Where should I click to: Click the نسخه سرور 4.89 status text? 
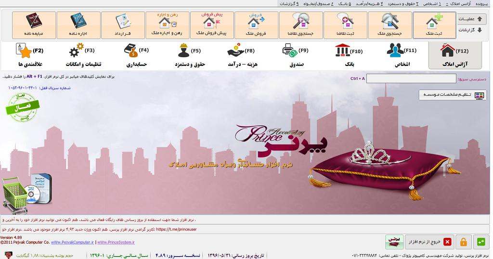click(178, 256)
